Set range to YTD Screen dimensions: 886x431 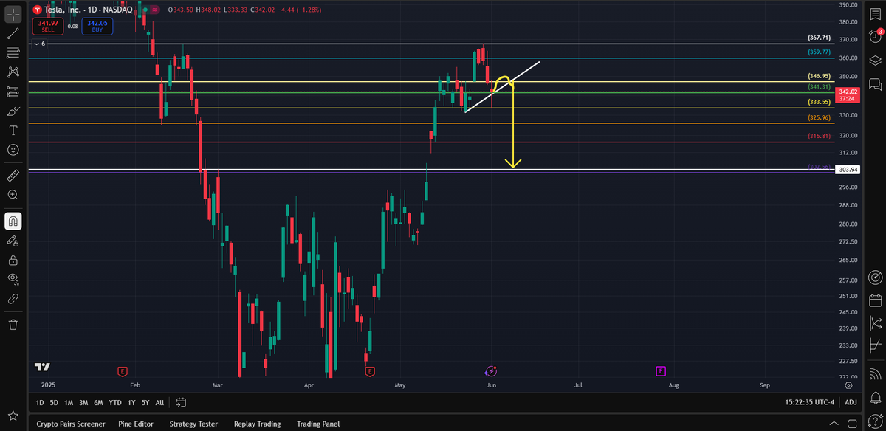[x=115, y=403]
